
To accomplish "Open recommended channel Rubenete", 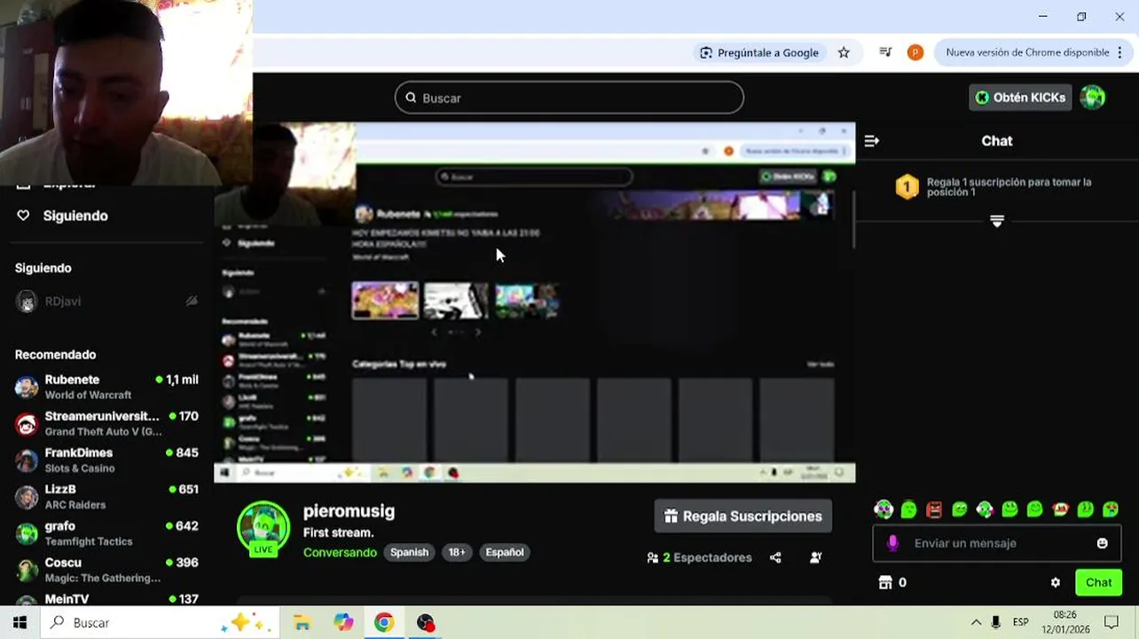I will click(106, 387).
